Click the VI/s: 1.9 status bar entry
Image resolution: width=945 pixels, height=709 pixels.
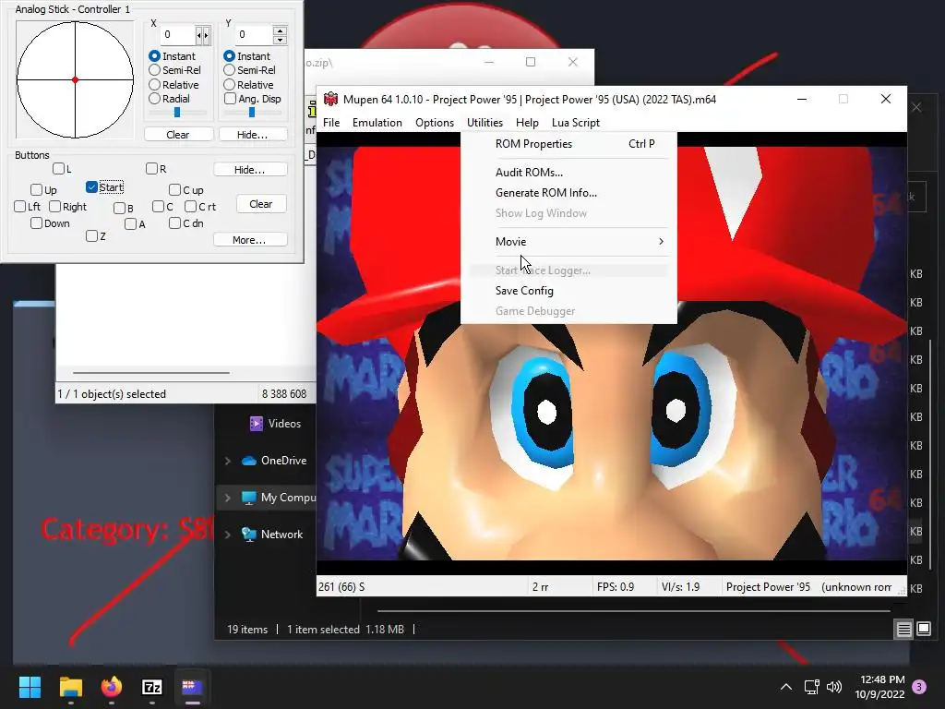pos(680,586)
